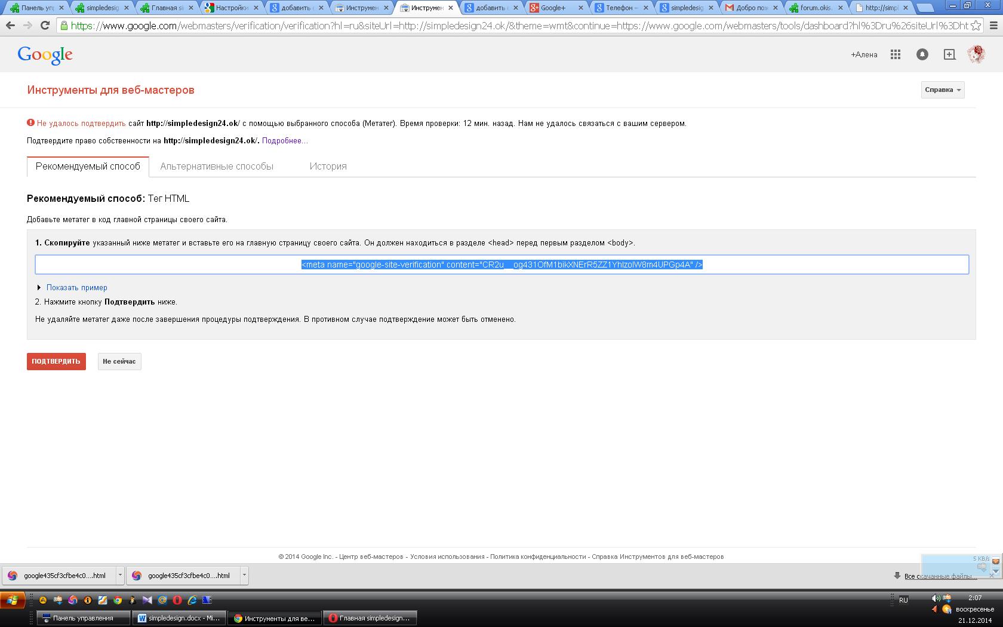Open Условия использования footer link
Screen dimensions: 1003x627
tap(447, 557)
